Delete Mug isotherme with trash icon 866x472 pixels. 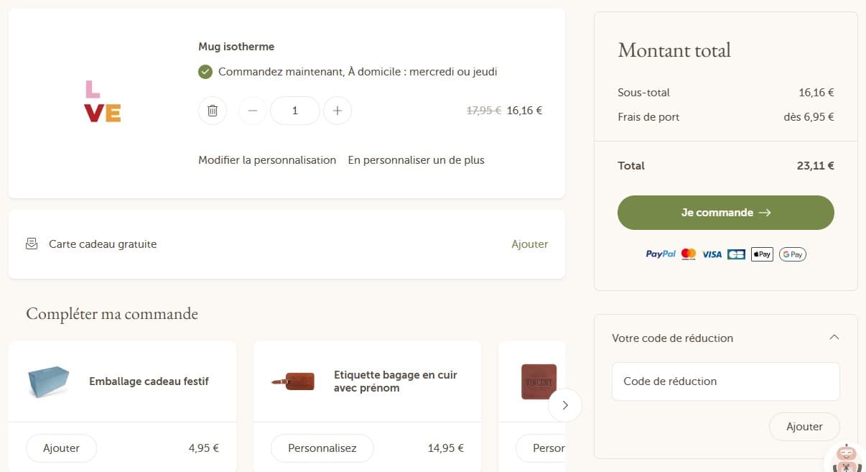[x=213, y=111]
